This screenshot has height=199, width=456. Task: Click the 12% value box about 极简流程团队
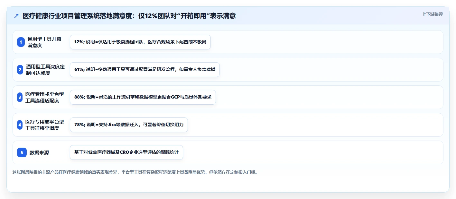(140, 42)
